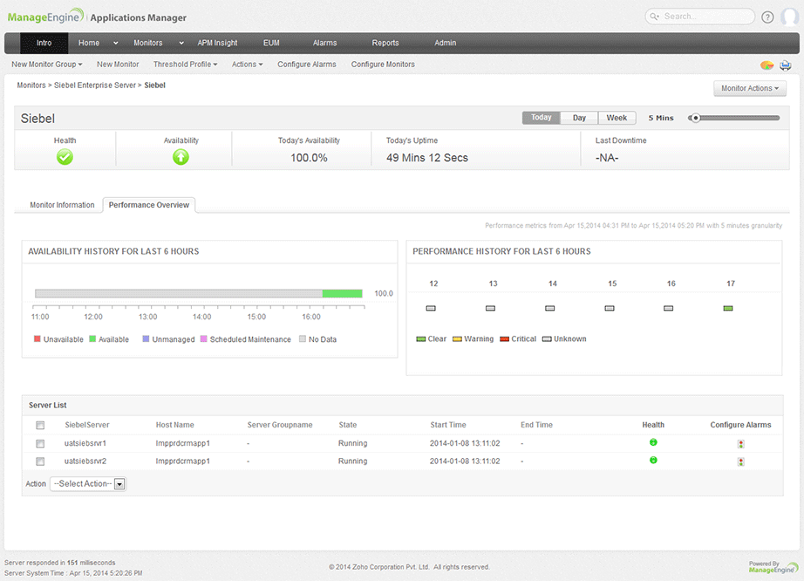The height and width of the screenshot is (581, 804).
Task: Open the Admin menu item
Action: (445, 43)
